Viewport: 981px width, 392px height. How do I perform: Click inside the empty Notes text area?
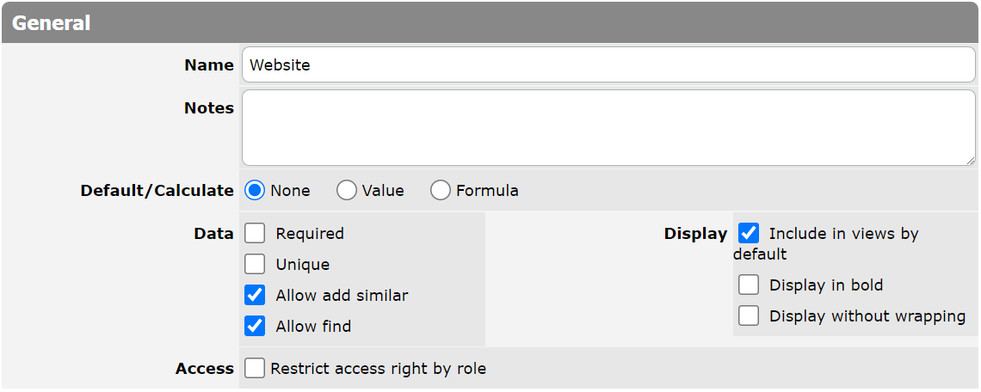[x=608, y=127]
